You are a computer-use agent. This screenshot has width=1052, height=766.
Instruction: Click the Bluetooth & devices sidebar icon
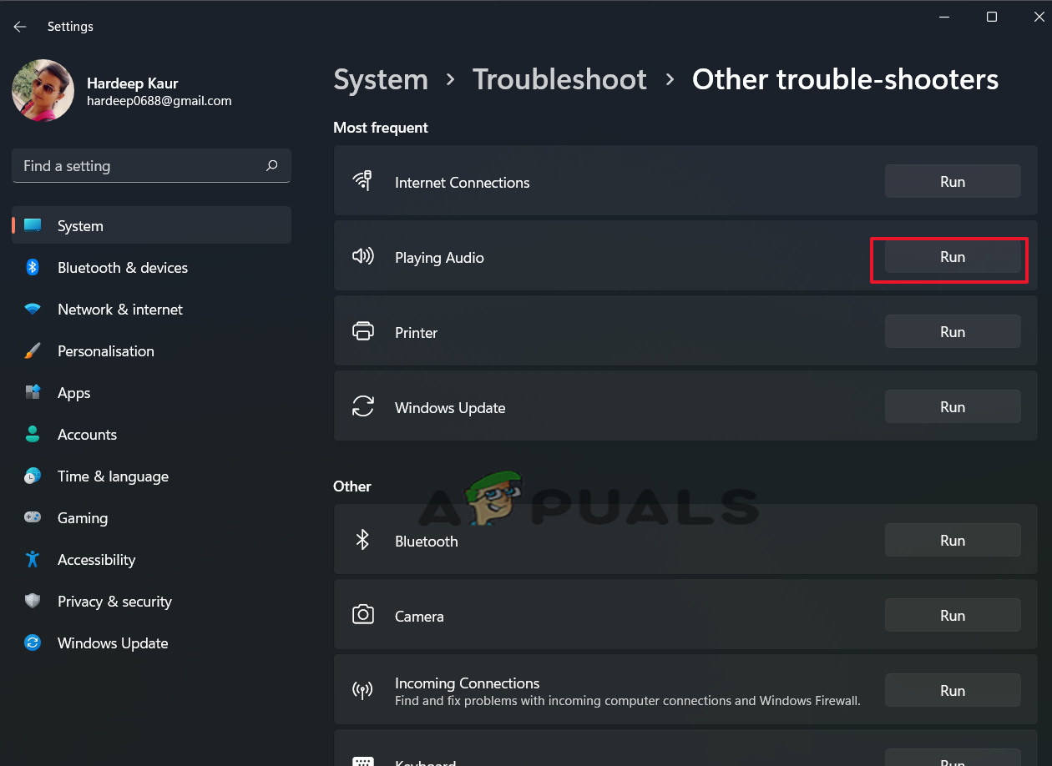[x=33, y=268]
